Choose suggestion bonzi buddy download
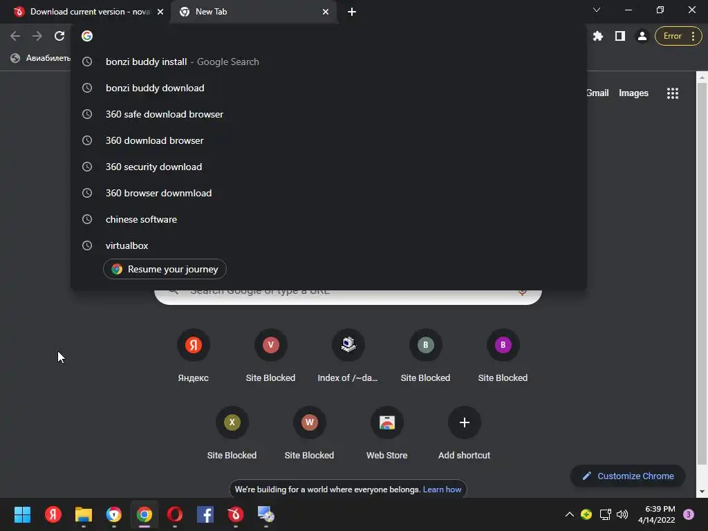This screenshot has width=708, height=531. point(328,88)
